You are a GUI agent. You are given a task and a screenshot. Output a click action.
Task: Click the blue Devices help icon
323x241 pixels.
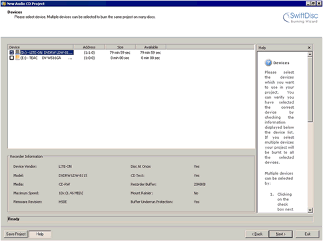click(x=268, y=63)
